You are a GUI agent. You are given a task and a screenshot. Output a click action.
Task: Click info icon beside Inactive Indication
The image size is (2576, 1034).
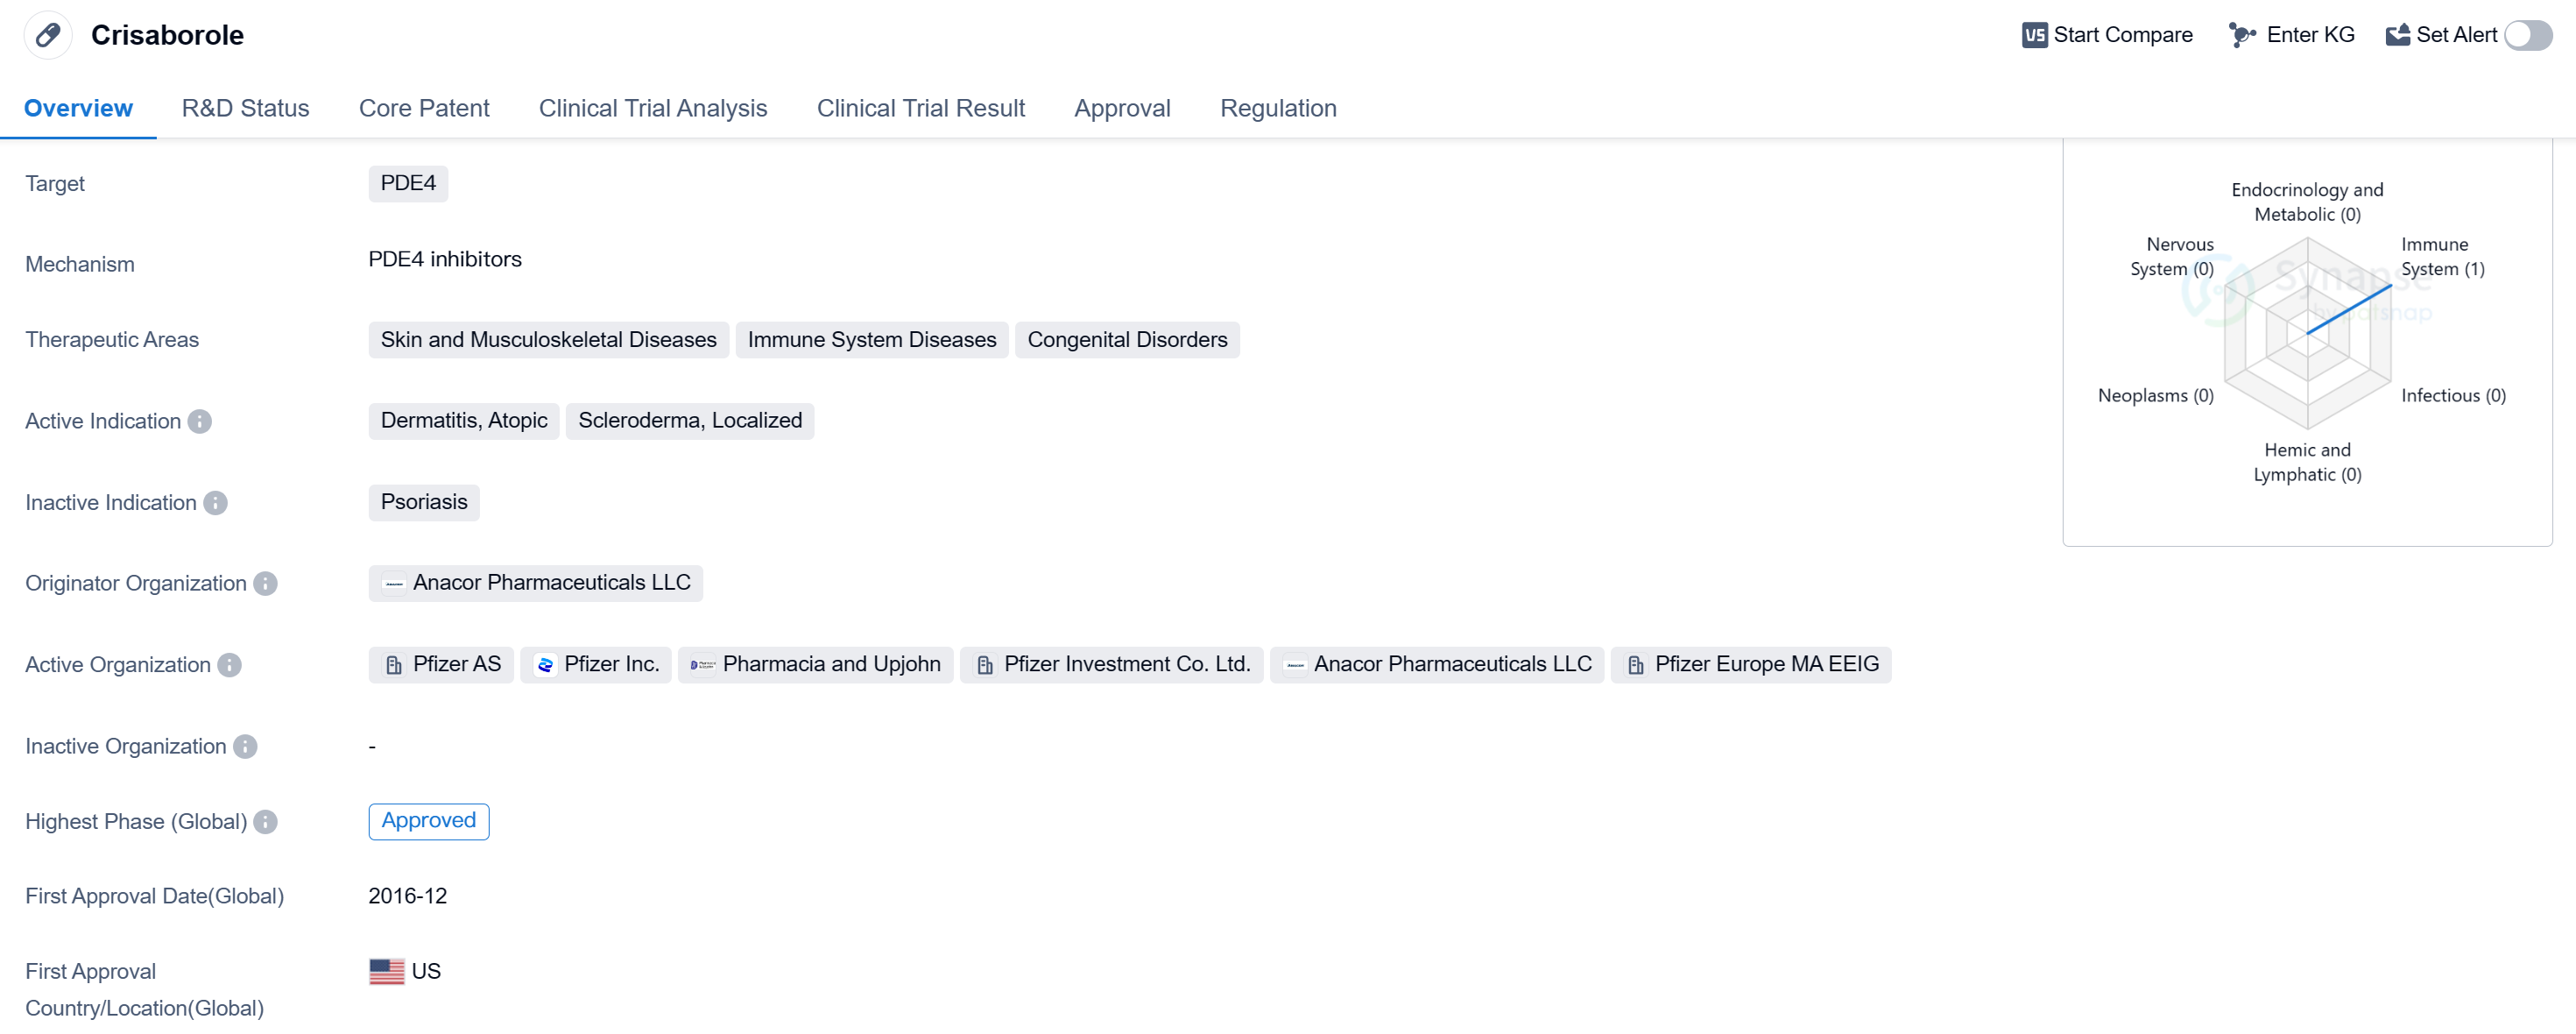coord(215,503)
